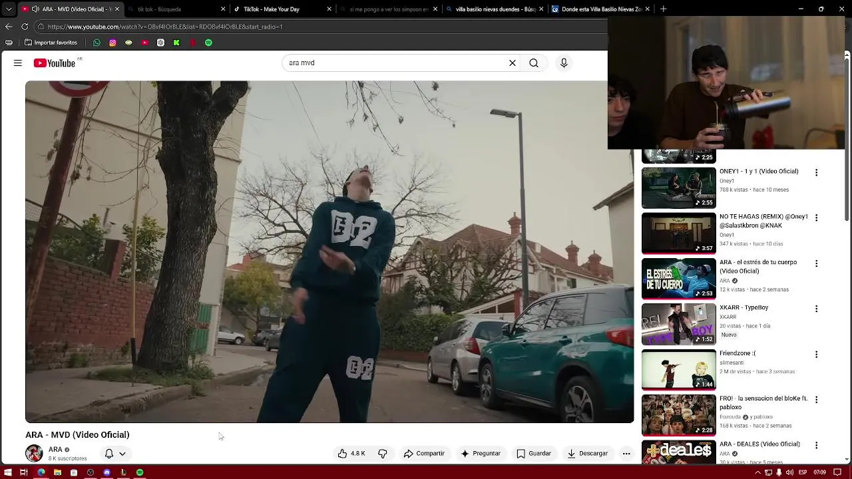Open options menu for ONEY1 - 1 y 1
The height and width of the screenshot is (479, 852).
point(816,172)
